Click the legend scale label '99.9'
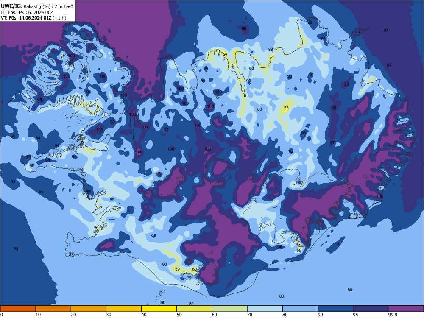Viewport: 424px width, 318px height. coord(392,315)
